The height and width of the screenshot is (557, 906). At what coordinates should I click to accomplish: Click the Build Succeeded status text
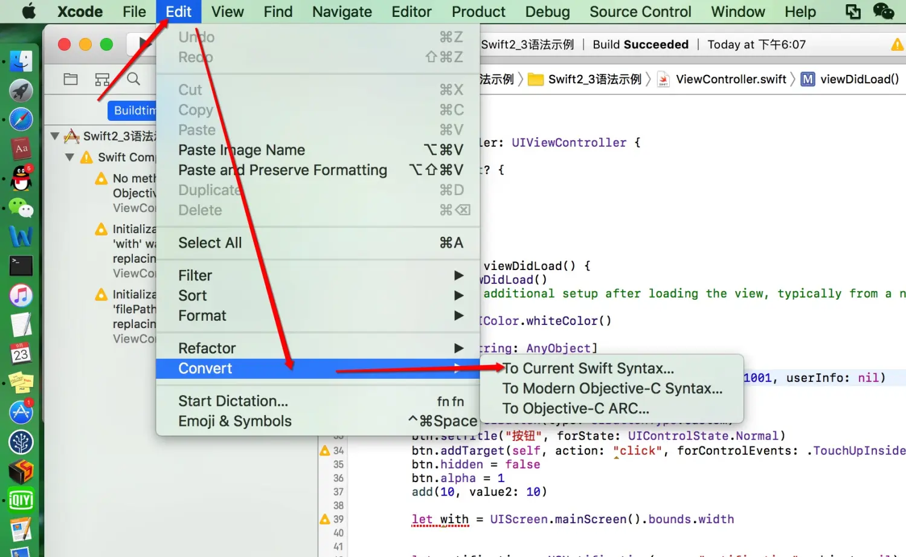point(640,45)
